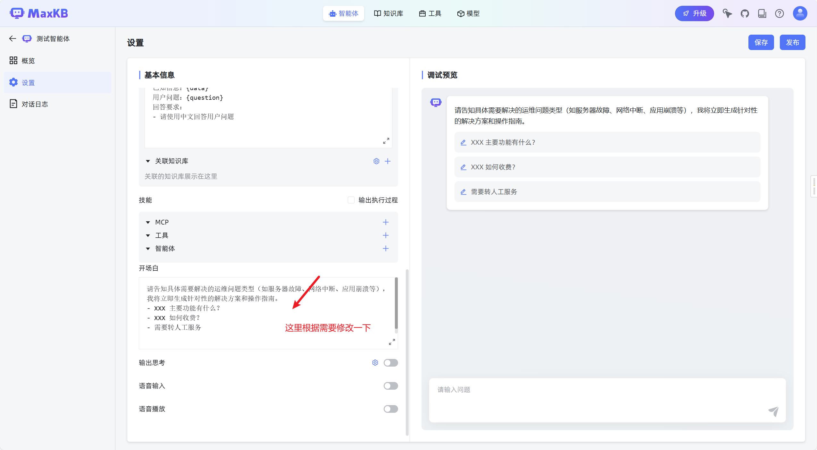This screenshot has height=450, width=817.
Task: Toggle the voice input switch
Action: pyautogui.click(x=390, y=386)
